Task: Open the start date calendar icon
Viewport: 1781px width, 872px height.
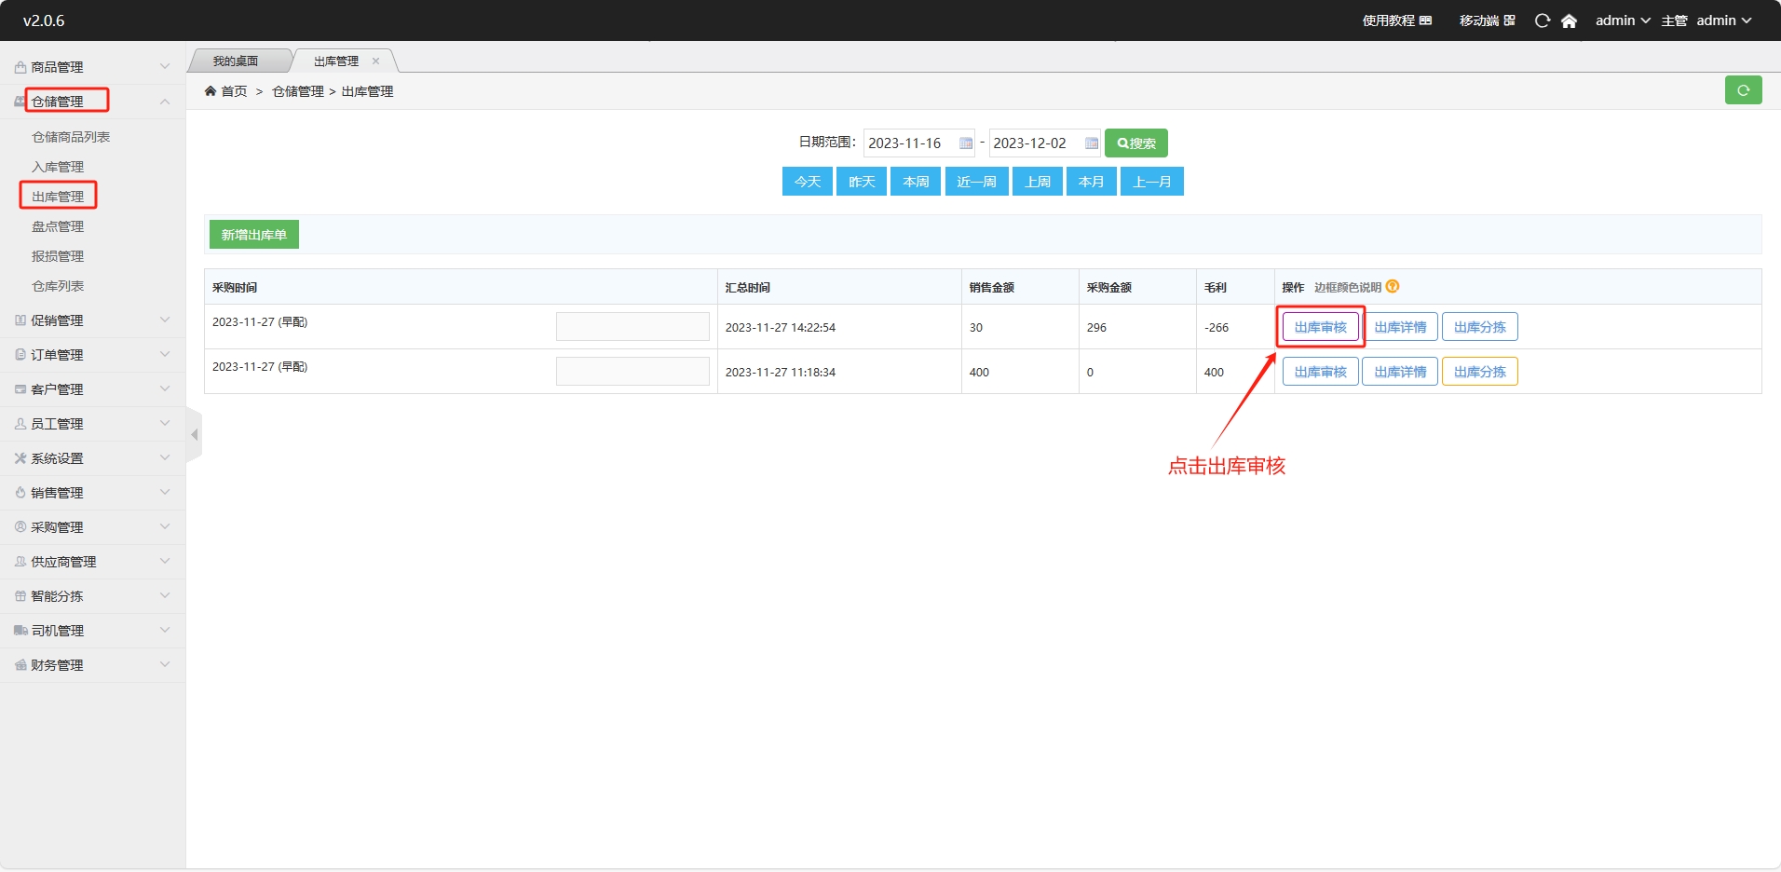Action: click(965, 143)
